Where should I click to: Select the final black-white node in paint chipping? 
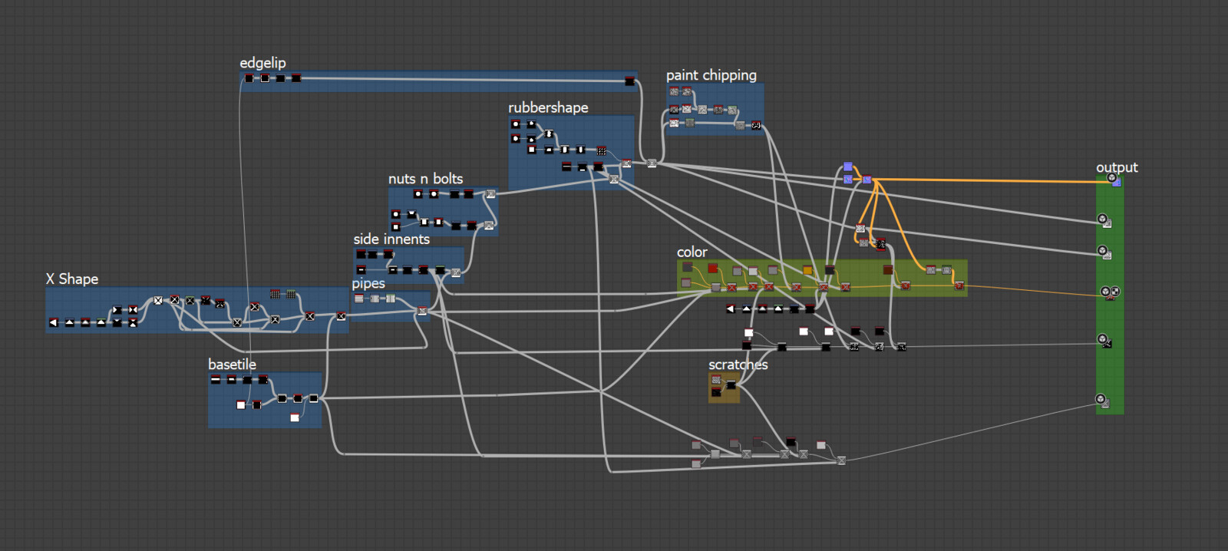pos(756,125)
